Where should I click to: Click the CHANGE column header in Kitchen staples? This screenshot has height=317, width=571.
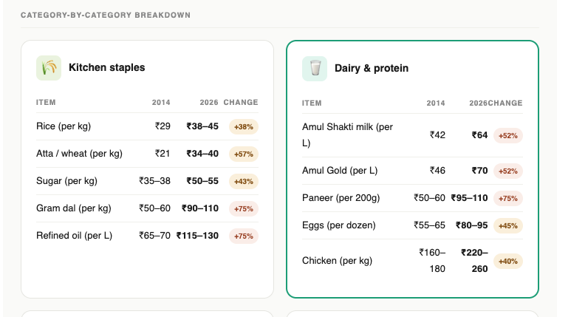pos(241,103)
